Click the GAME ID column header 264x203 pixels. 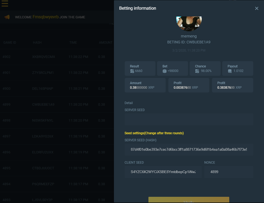click(10, 43)
